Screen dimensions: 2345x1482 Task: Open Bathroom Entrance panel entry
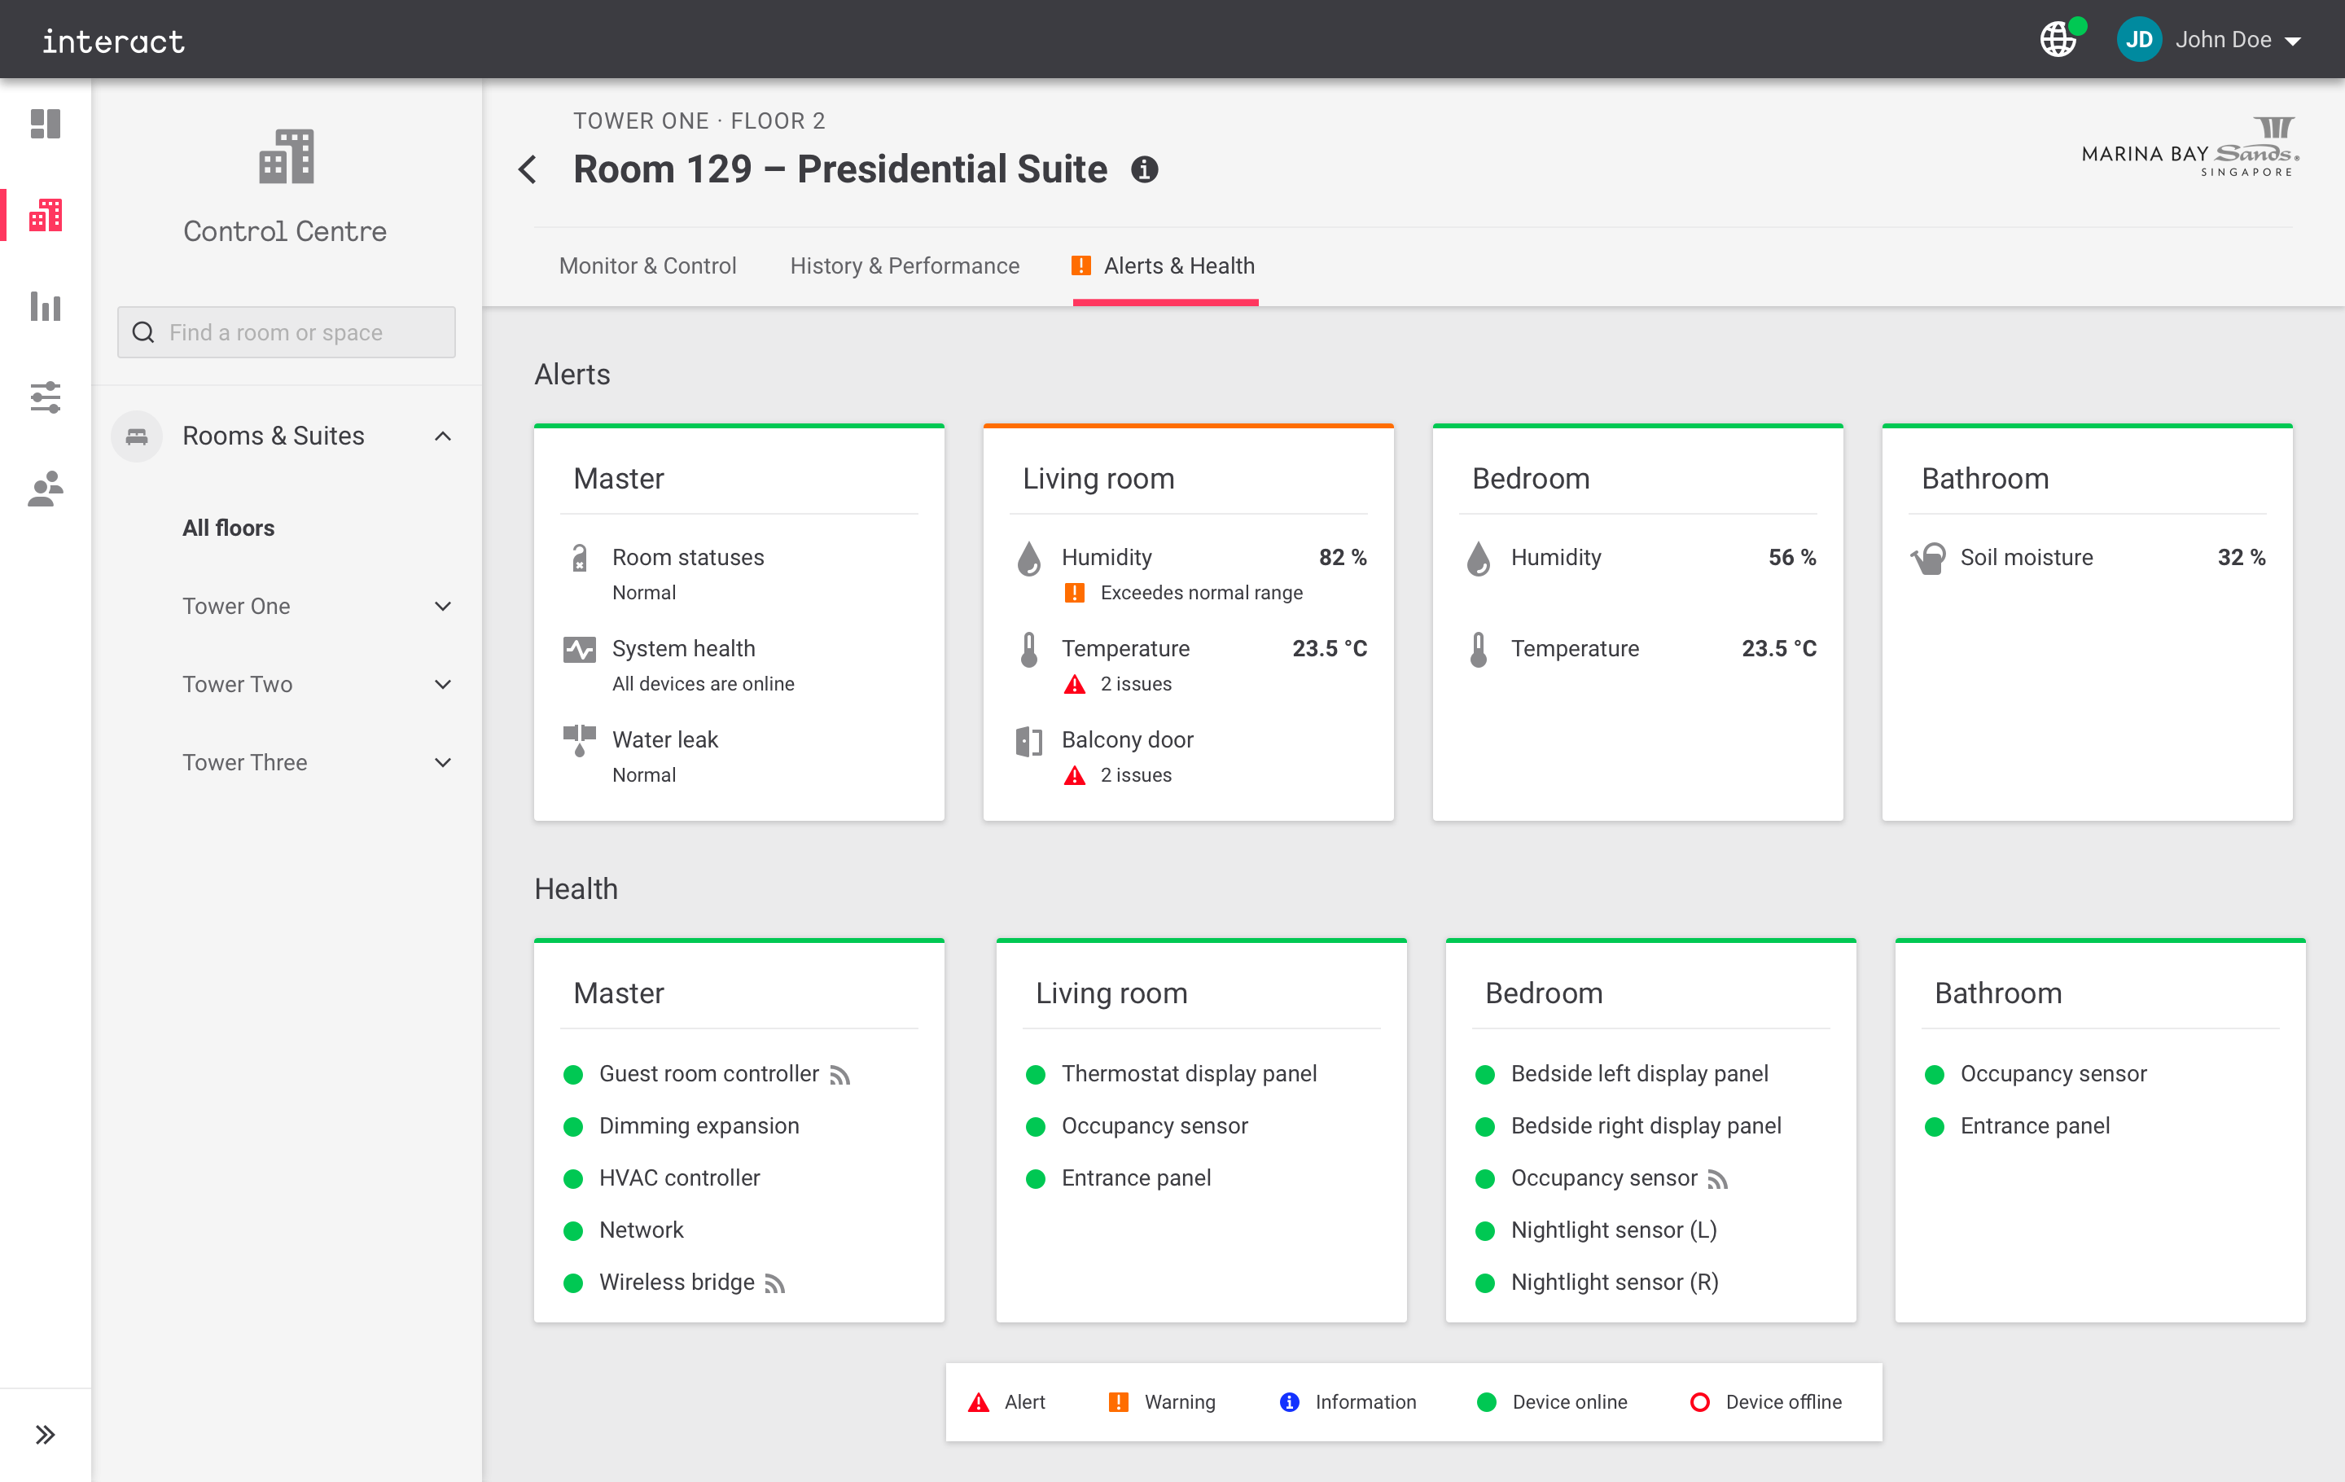click(x=2034, y=1125)
